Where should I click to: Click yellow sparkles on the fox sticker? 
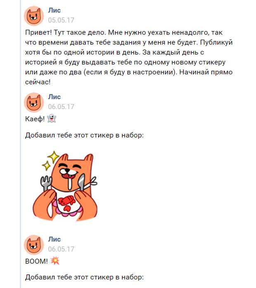point(51,160)
